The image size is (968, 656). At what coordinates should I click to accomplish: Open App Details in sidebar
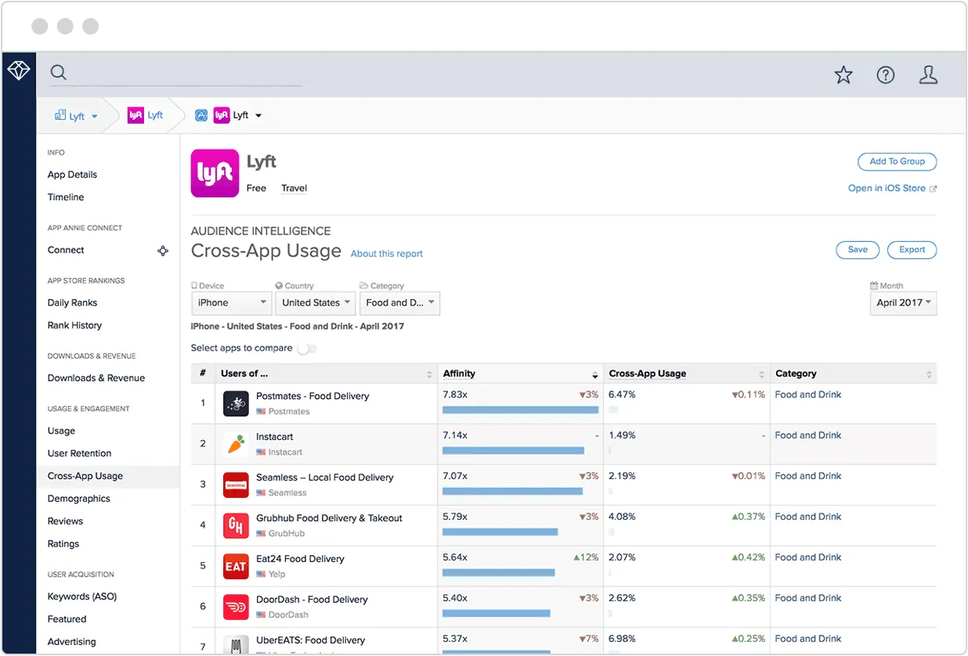[x=72, y=175]
